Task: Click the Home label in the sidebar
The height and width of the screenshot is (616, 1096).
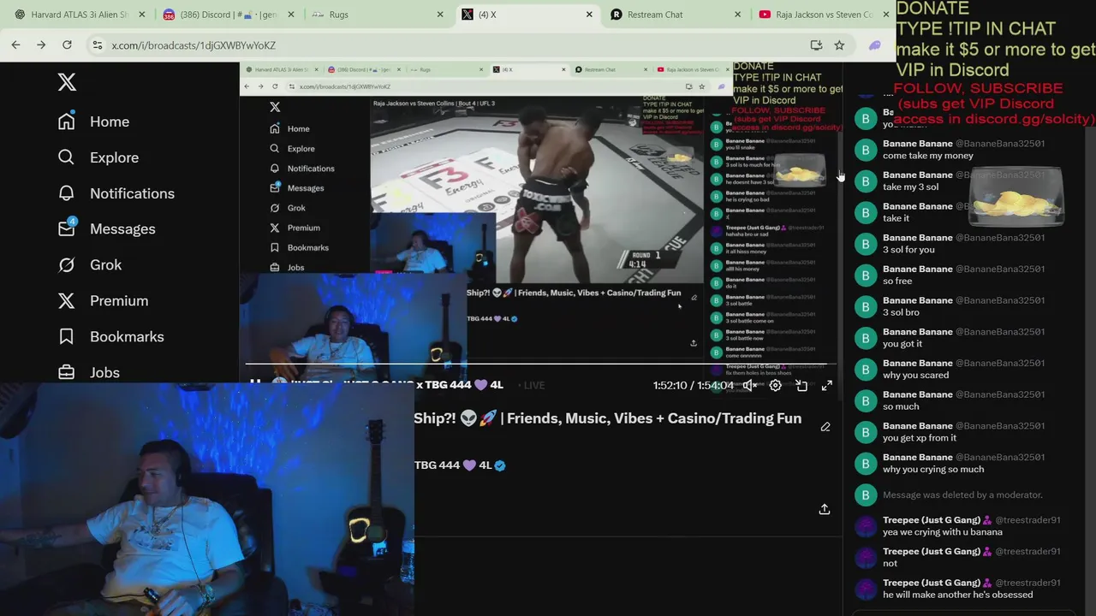Action: [x=110, y=121]
